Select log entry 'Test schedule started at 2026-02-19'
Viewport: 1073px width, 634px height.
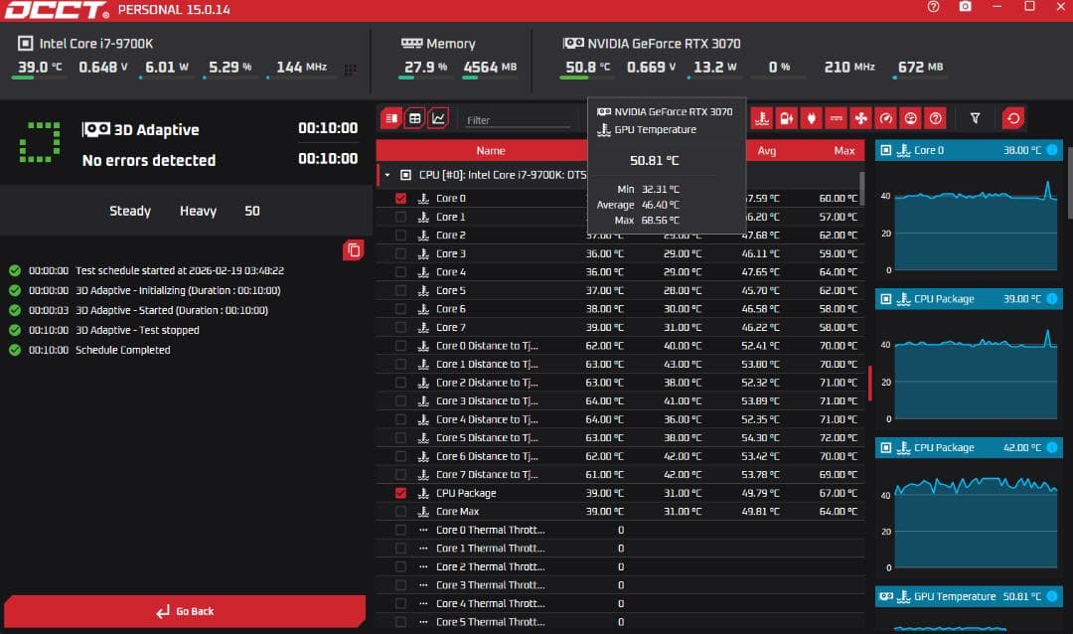(x=179, y=270)
